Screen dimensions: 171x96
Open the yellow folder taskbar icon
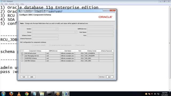tap(42, 94)
